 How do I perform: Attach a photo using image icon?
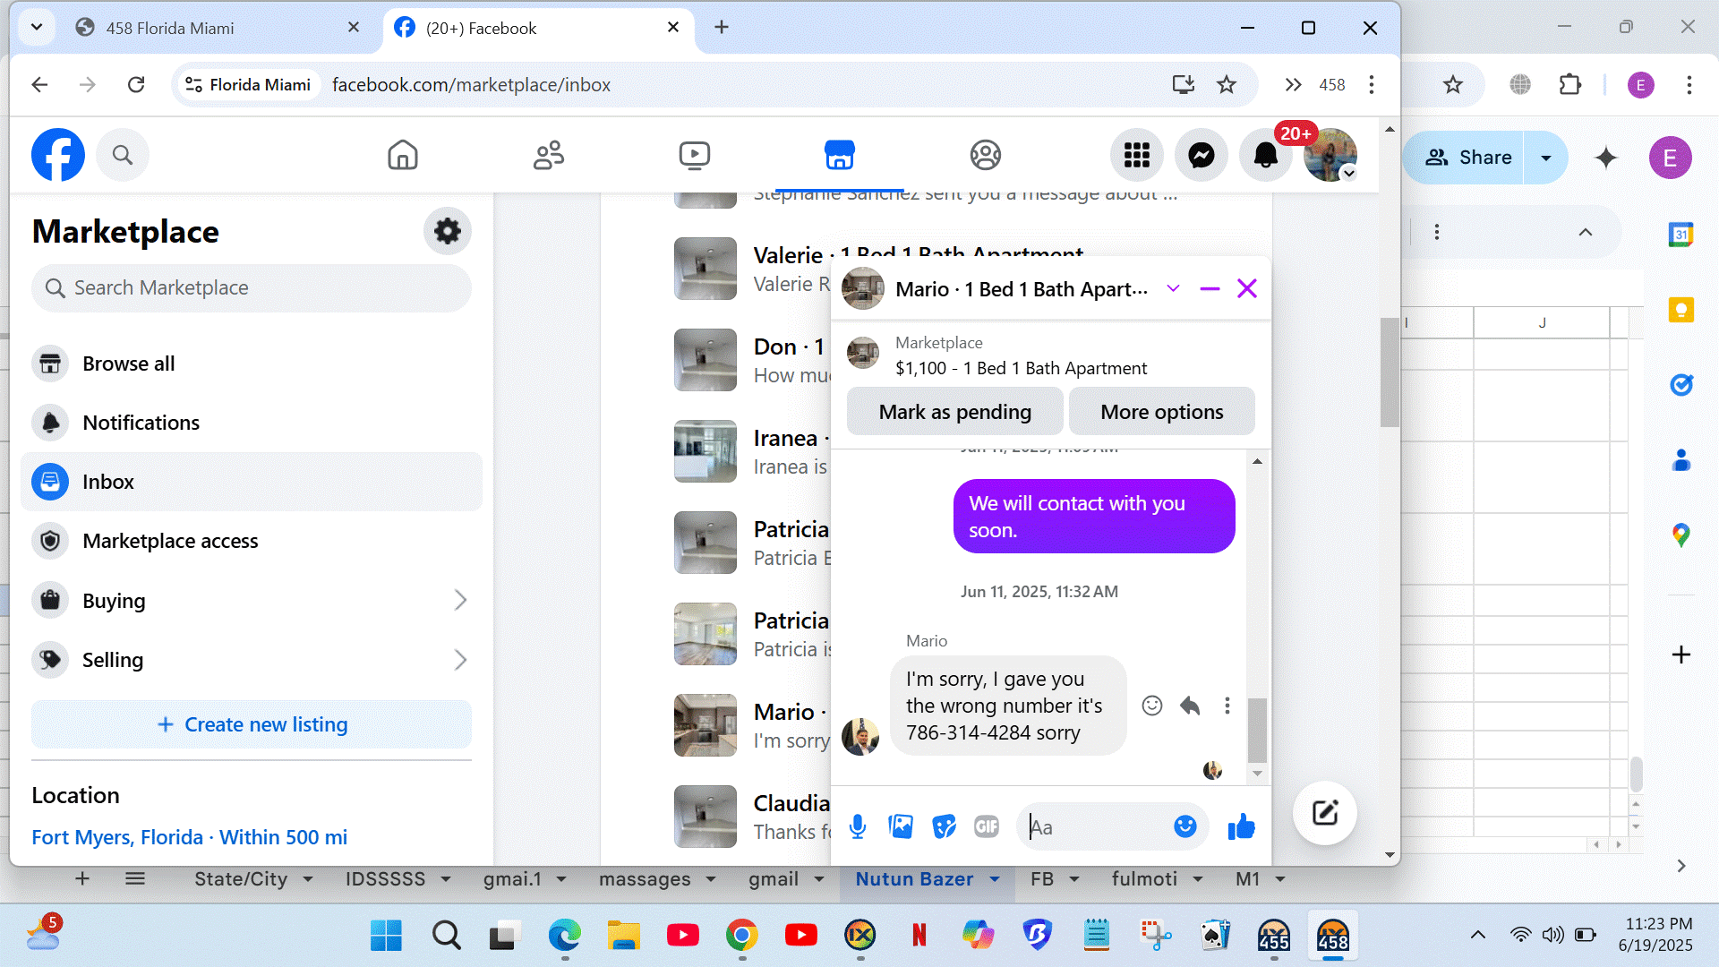pyautogui.click(x=901, y=826)
